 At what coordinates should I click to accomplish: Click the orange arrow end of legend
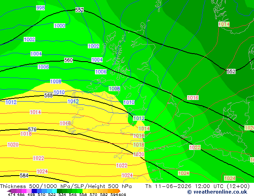click(119, 191)
